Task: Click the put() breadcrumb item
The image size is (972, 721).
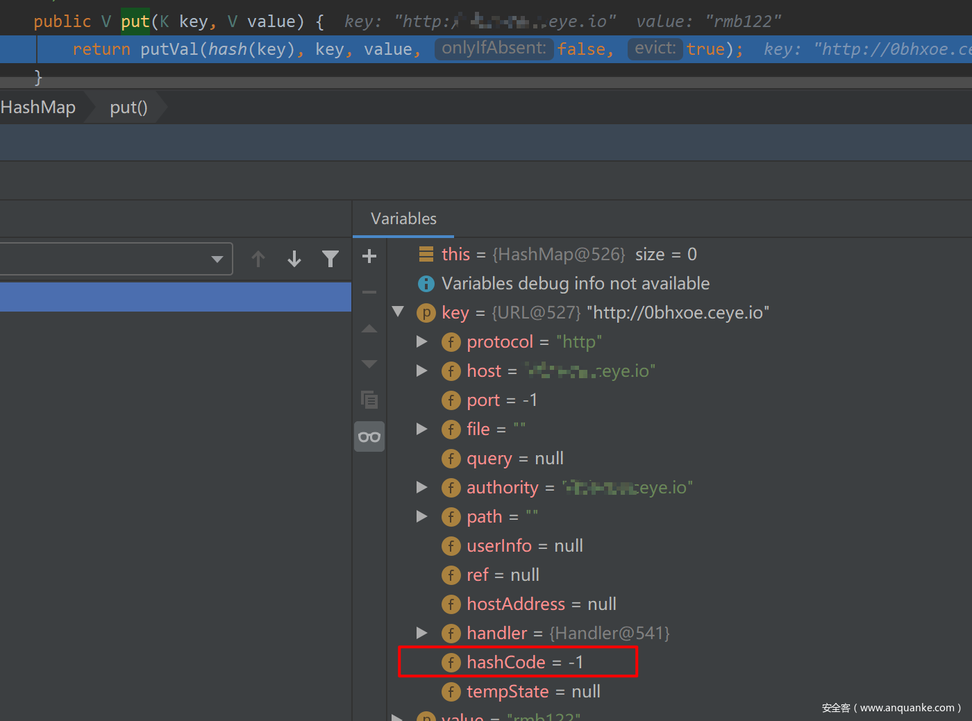Action: click(128, 108)
